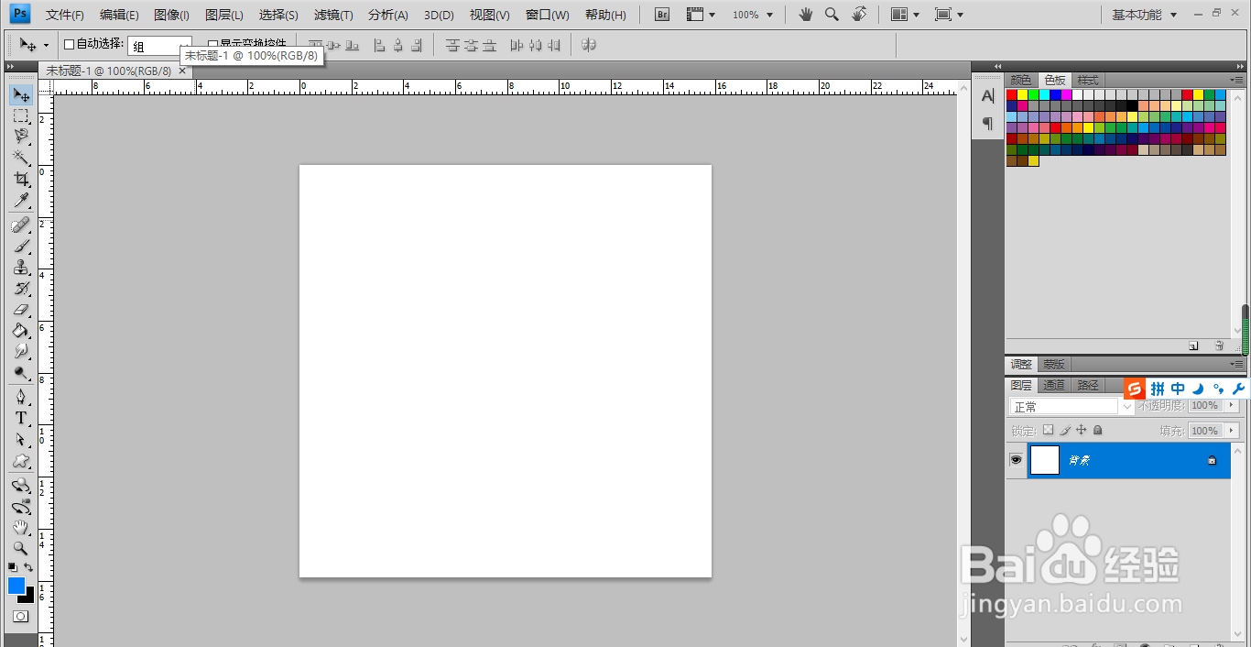Toggle Sogou half/full-width moon icon
The width and height of the screenshot is (1251, 647).
[x=1197, y=389]
